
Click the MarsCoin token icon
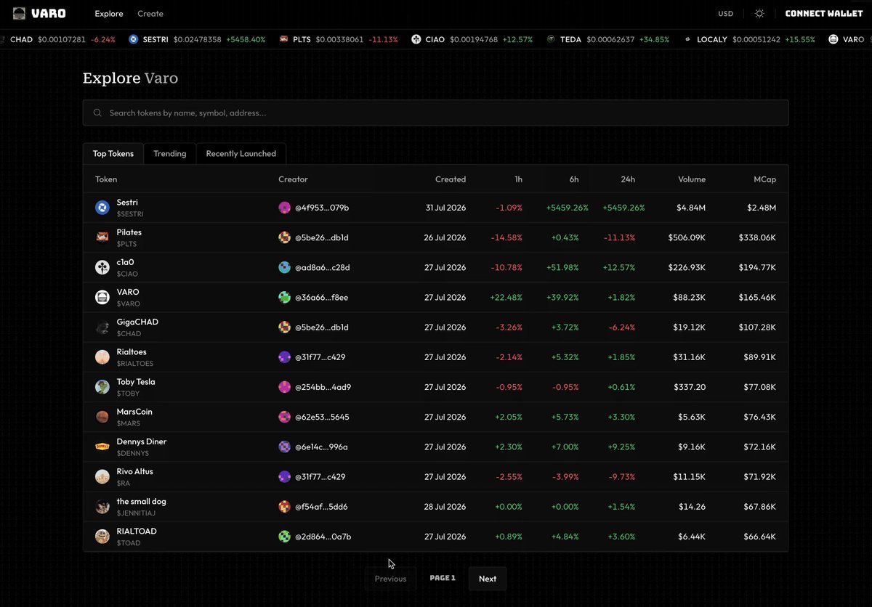[102, 417]
